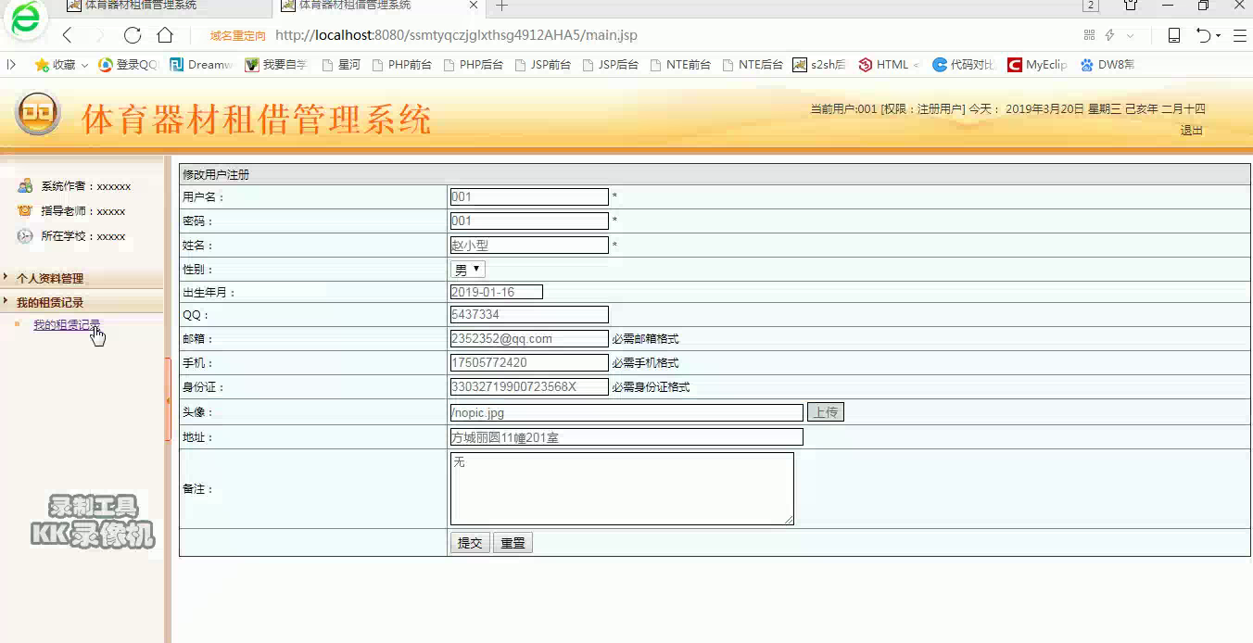Click the 密码 input field
Viewport: 1253px width, 643px height.
tap(529, 221)
